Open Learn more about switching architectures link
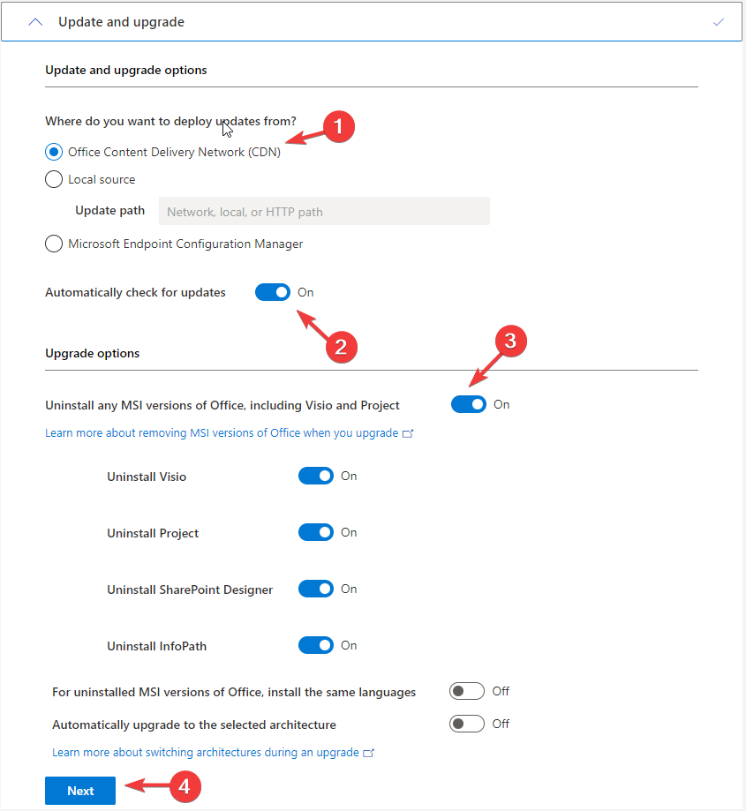Image resolution: width=746 pixels, height=811 pixels. pos(206,753)
